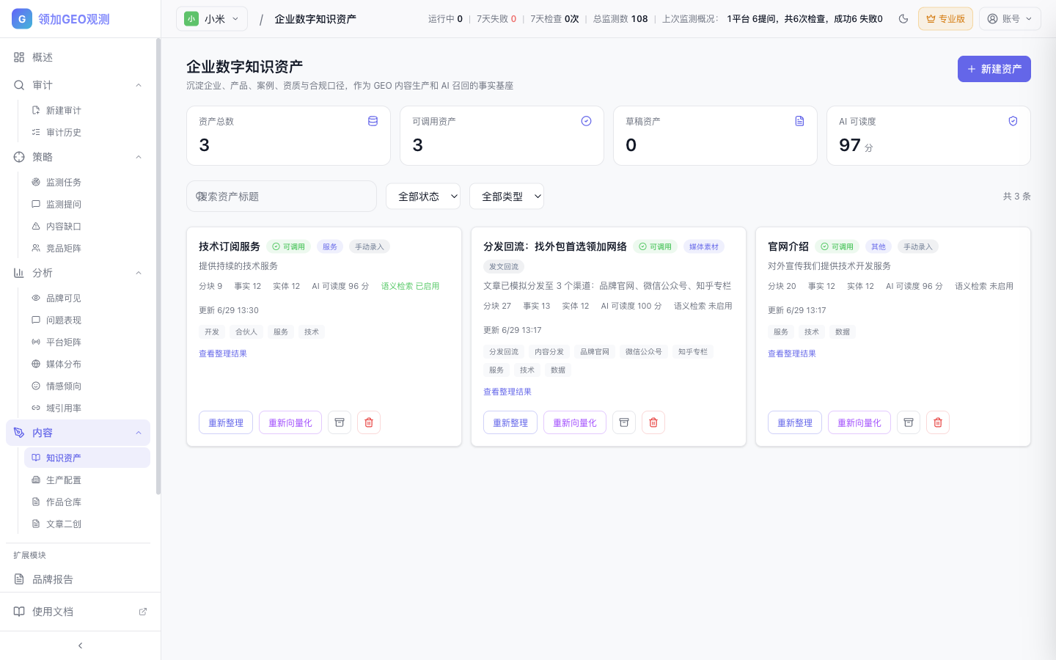Viewport: 1056px width, 660px height.
Task: Click the 领加GEO观测 logo icon
Action: tap(22, 19)
